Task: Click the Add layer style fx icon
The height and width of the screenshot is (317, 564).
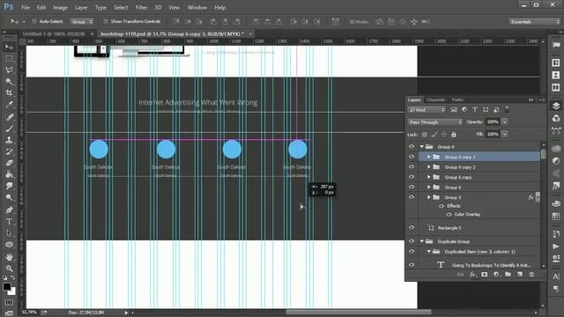Action: click(472, 275)
